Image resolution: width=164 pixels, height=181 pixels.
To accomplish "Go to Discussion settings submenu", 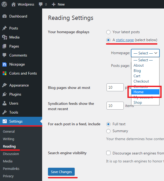I will click(x=11, y=154).
